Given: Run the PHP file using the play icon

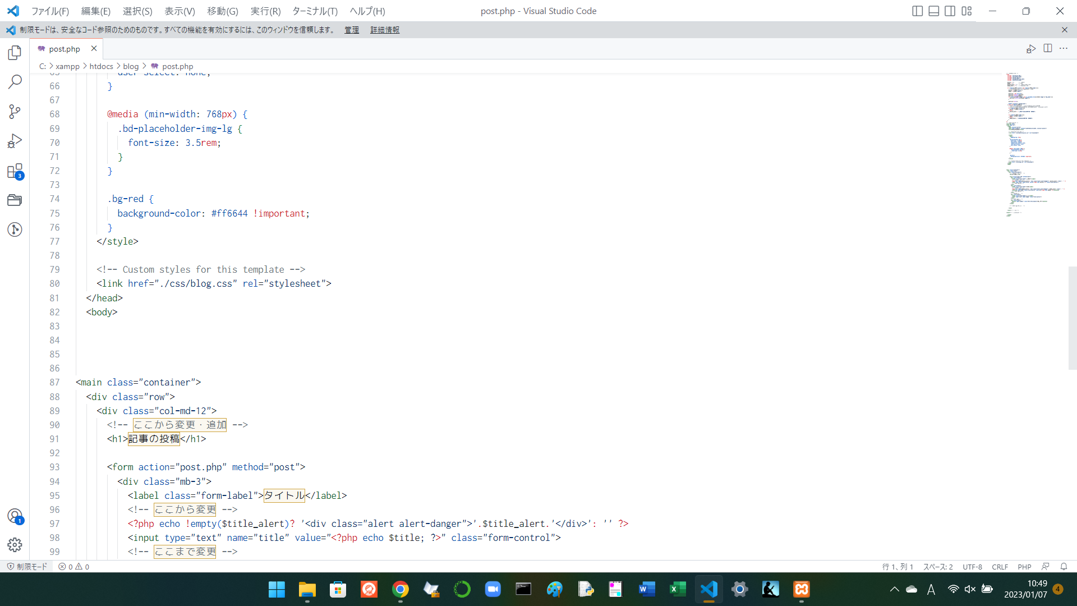Looking at the screenshot, I should coord(1031,48).
